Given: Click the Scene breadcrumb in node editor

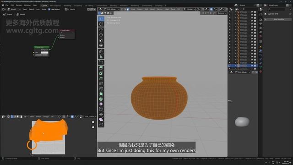Looking at the screenshot, I should tap(7, 14).
